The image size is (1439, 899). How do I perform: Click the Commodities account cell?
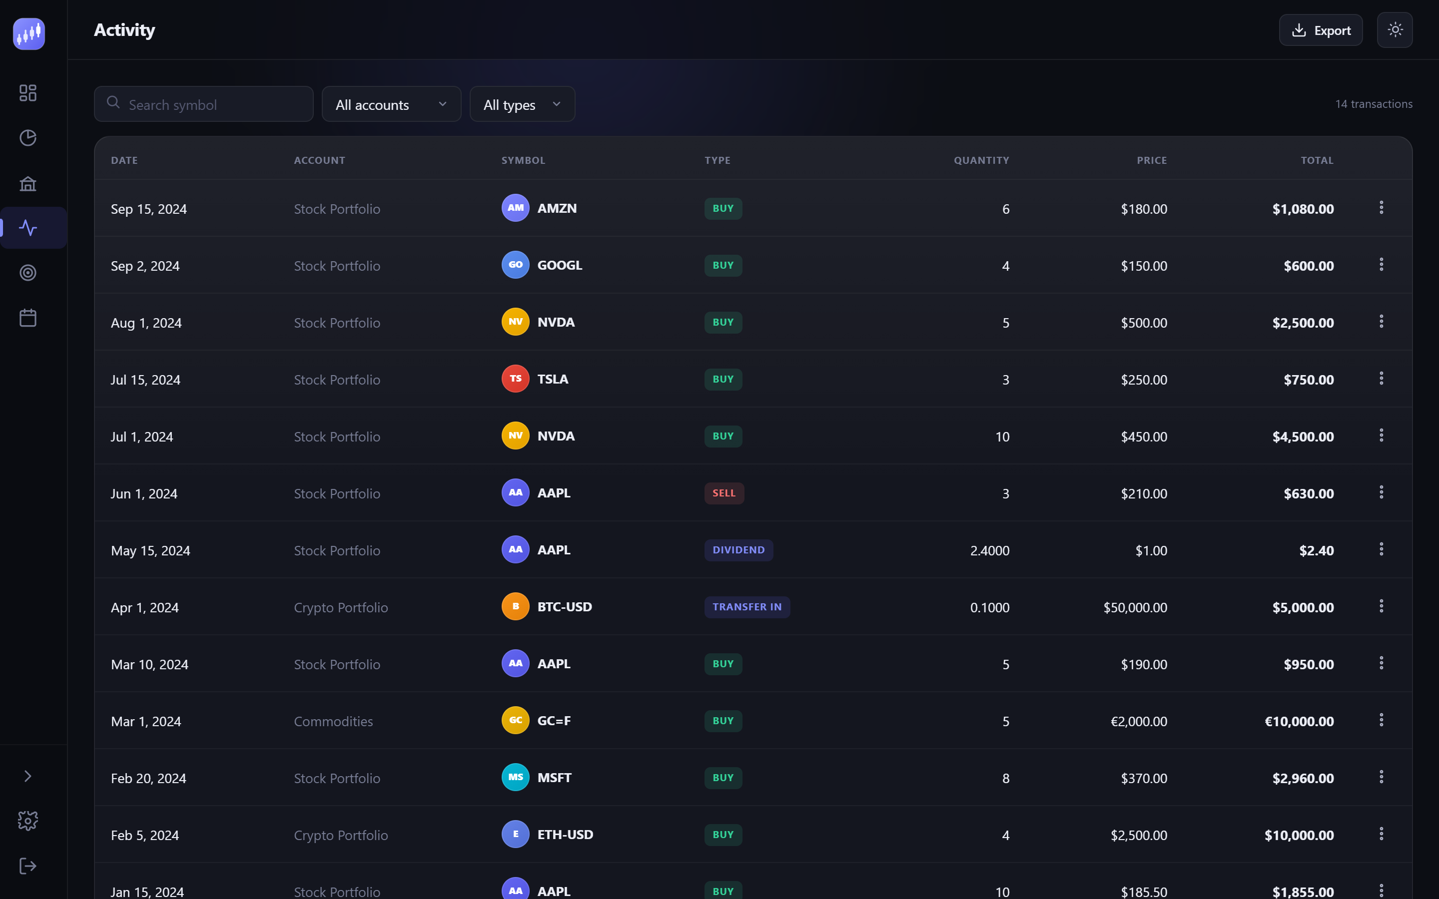tap(334, 721)
